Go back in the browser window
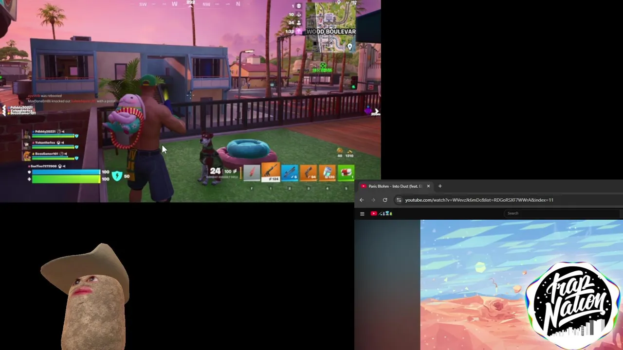The height and width of the screenshot is (350, 623). click(362, 200)
